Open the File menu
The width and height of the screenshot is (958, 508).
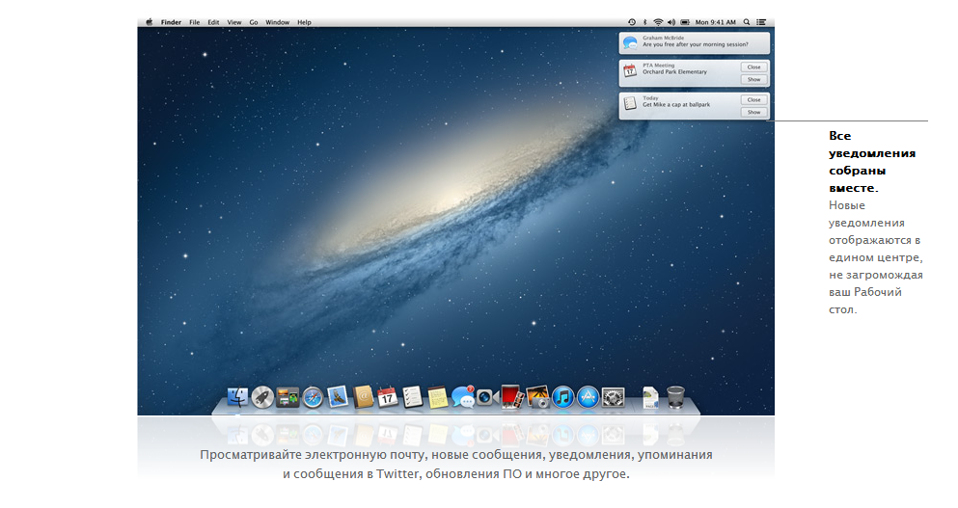click(x=194, y=22)
